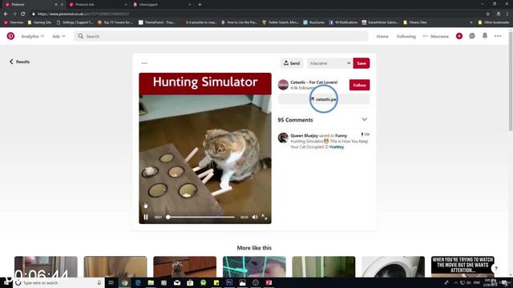Click the Pinterest URL address bar
Image resolution: width=513 pixels, height=288 pixels.
[x=255, y=14]
